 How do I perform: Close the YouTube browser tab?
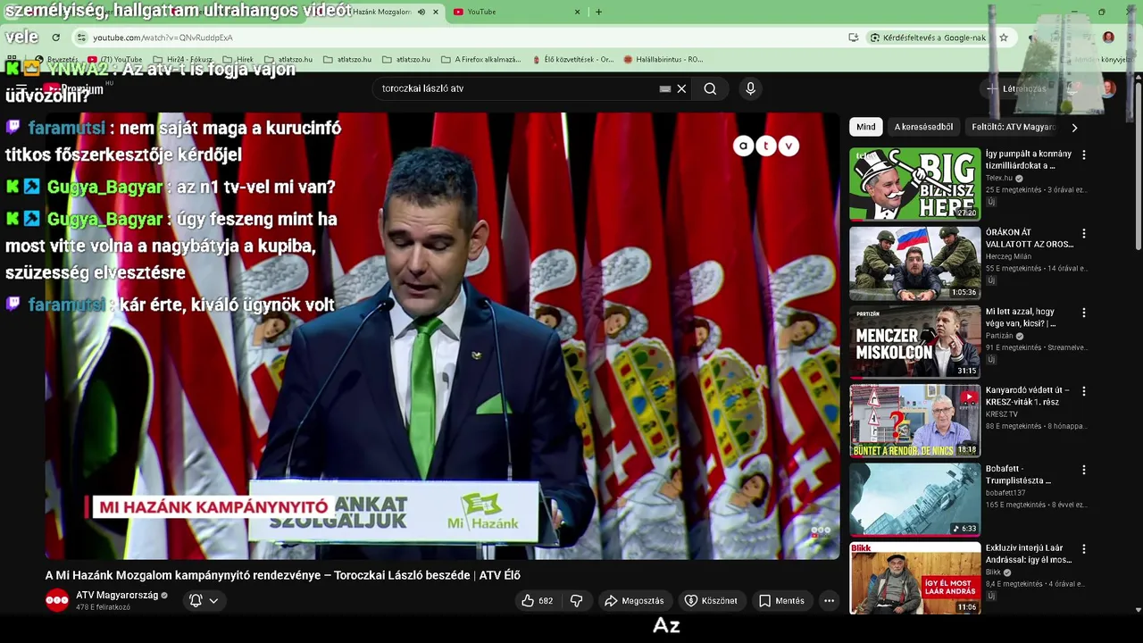click(577, 12)
